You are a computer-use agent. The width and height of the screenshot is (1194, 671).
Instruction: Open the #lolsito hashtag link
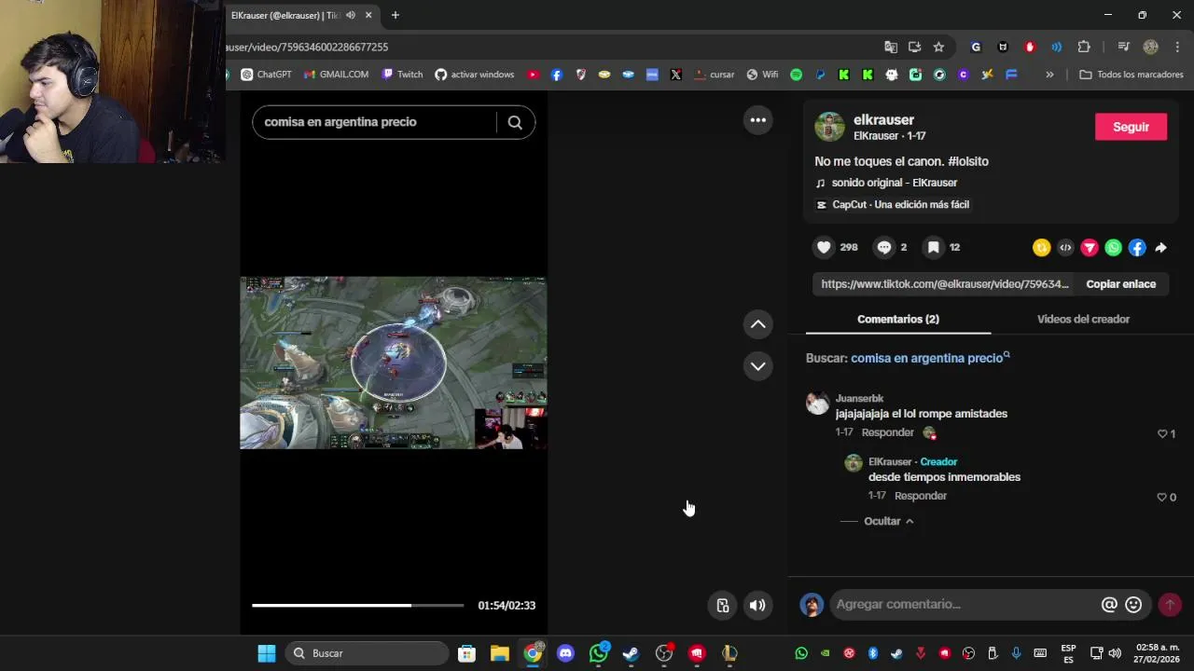(x=968, y=161)
